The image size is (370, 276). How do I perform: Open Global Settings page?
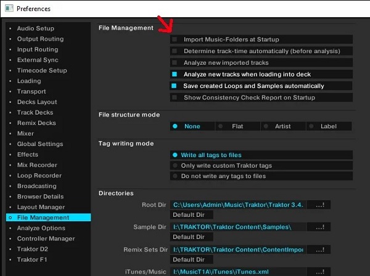[x=40, y=144]
